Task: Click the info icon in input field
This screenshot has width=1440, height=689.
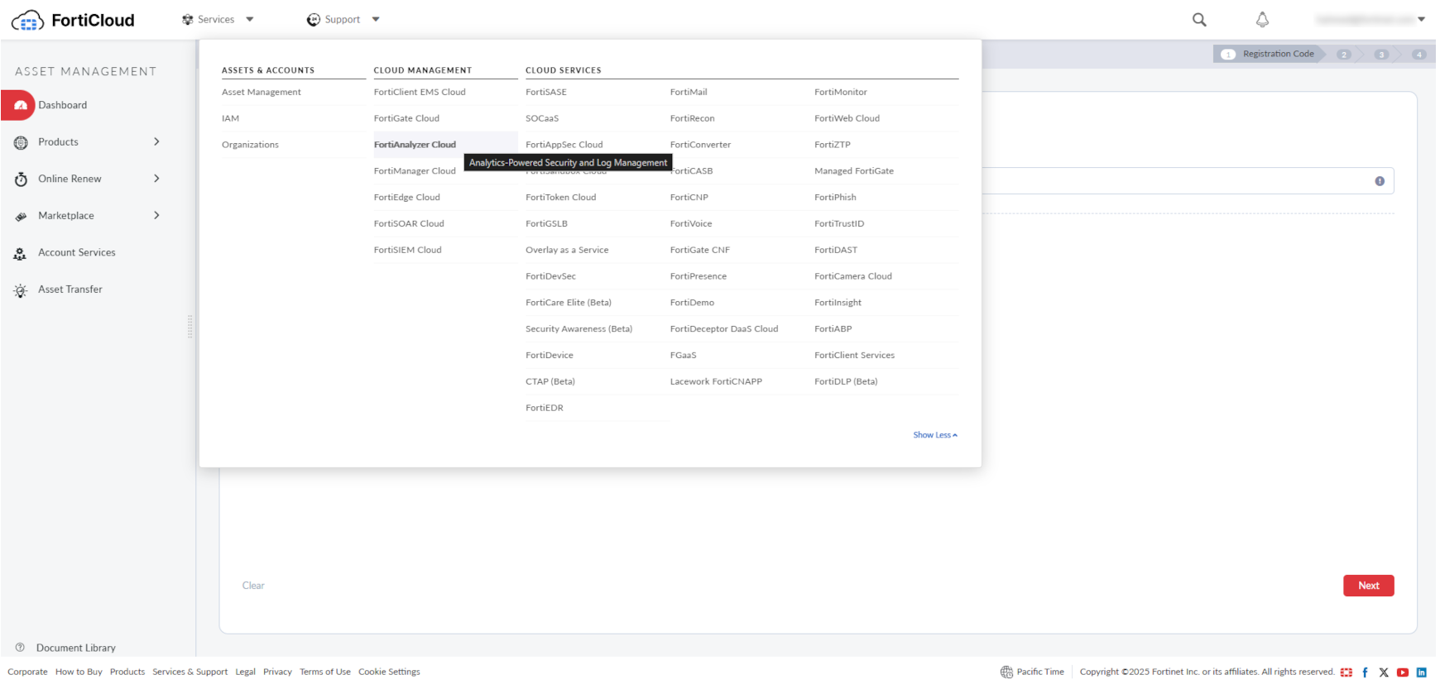Action: 1380,181
